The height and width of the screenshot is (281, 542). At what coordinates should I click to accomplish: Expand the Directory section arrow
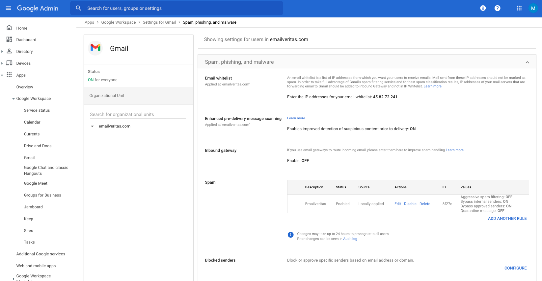click(x=2, y=52)
